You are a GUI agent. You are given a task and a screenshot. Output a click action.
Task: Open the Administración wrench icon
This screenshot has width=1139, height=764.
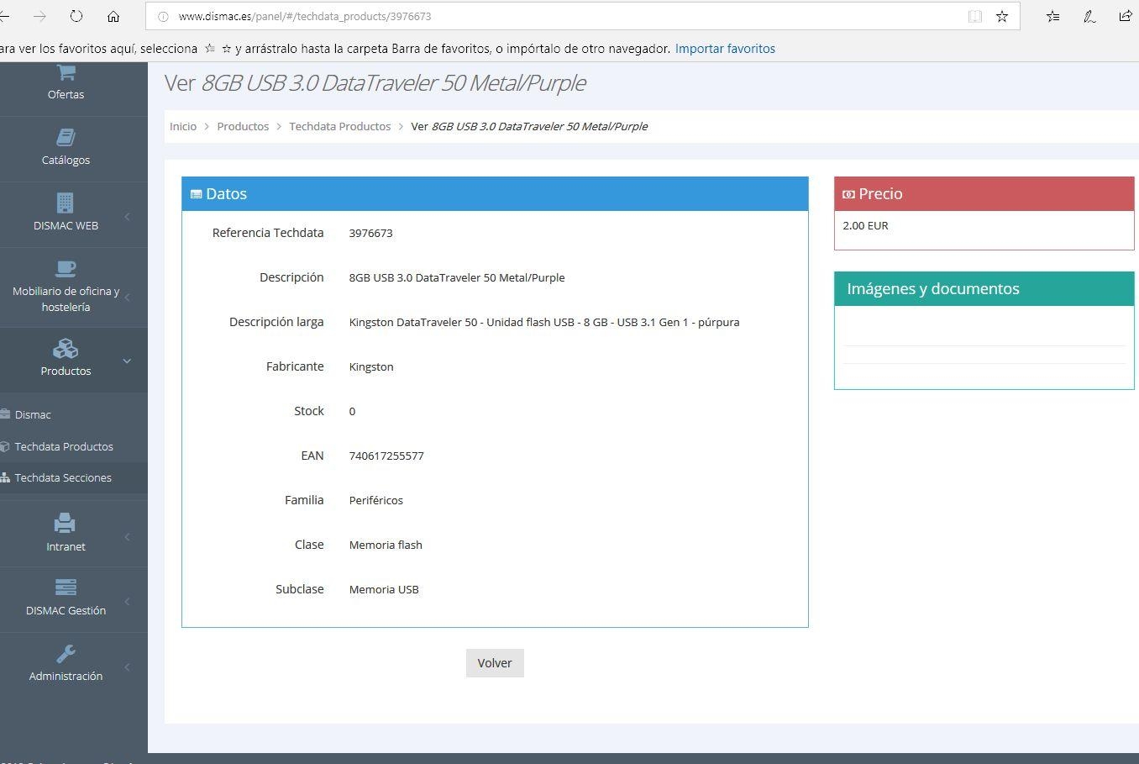coord(66,653)
